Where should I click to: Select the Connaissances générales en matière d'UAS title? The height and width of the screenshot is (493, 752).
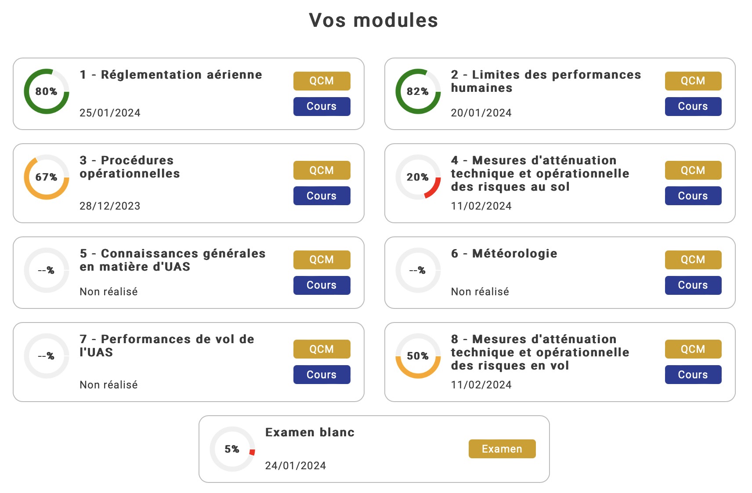pos(173,260)
